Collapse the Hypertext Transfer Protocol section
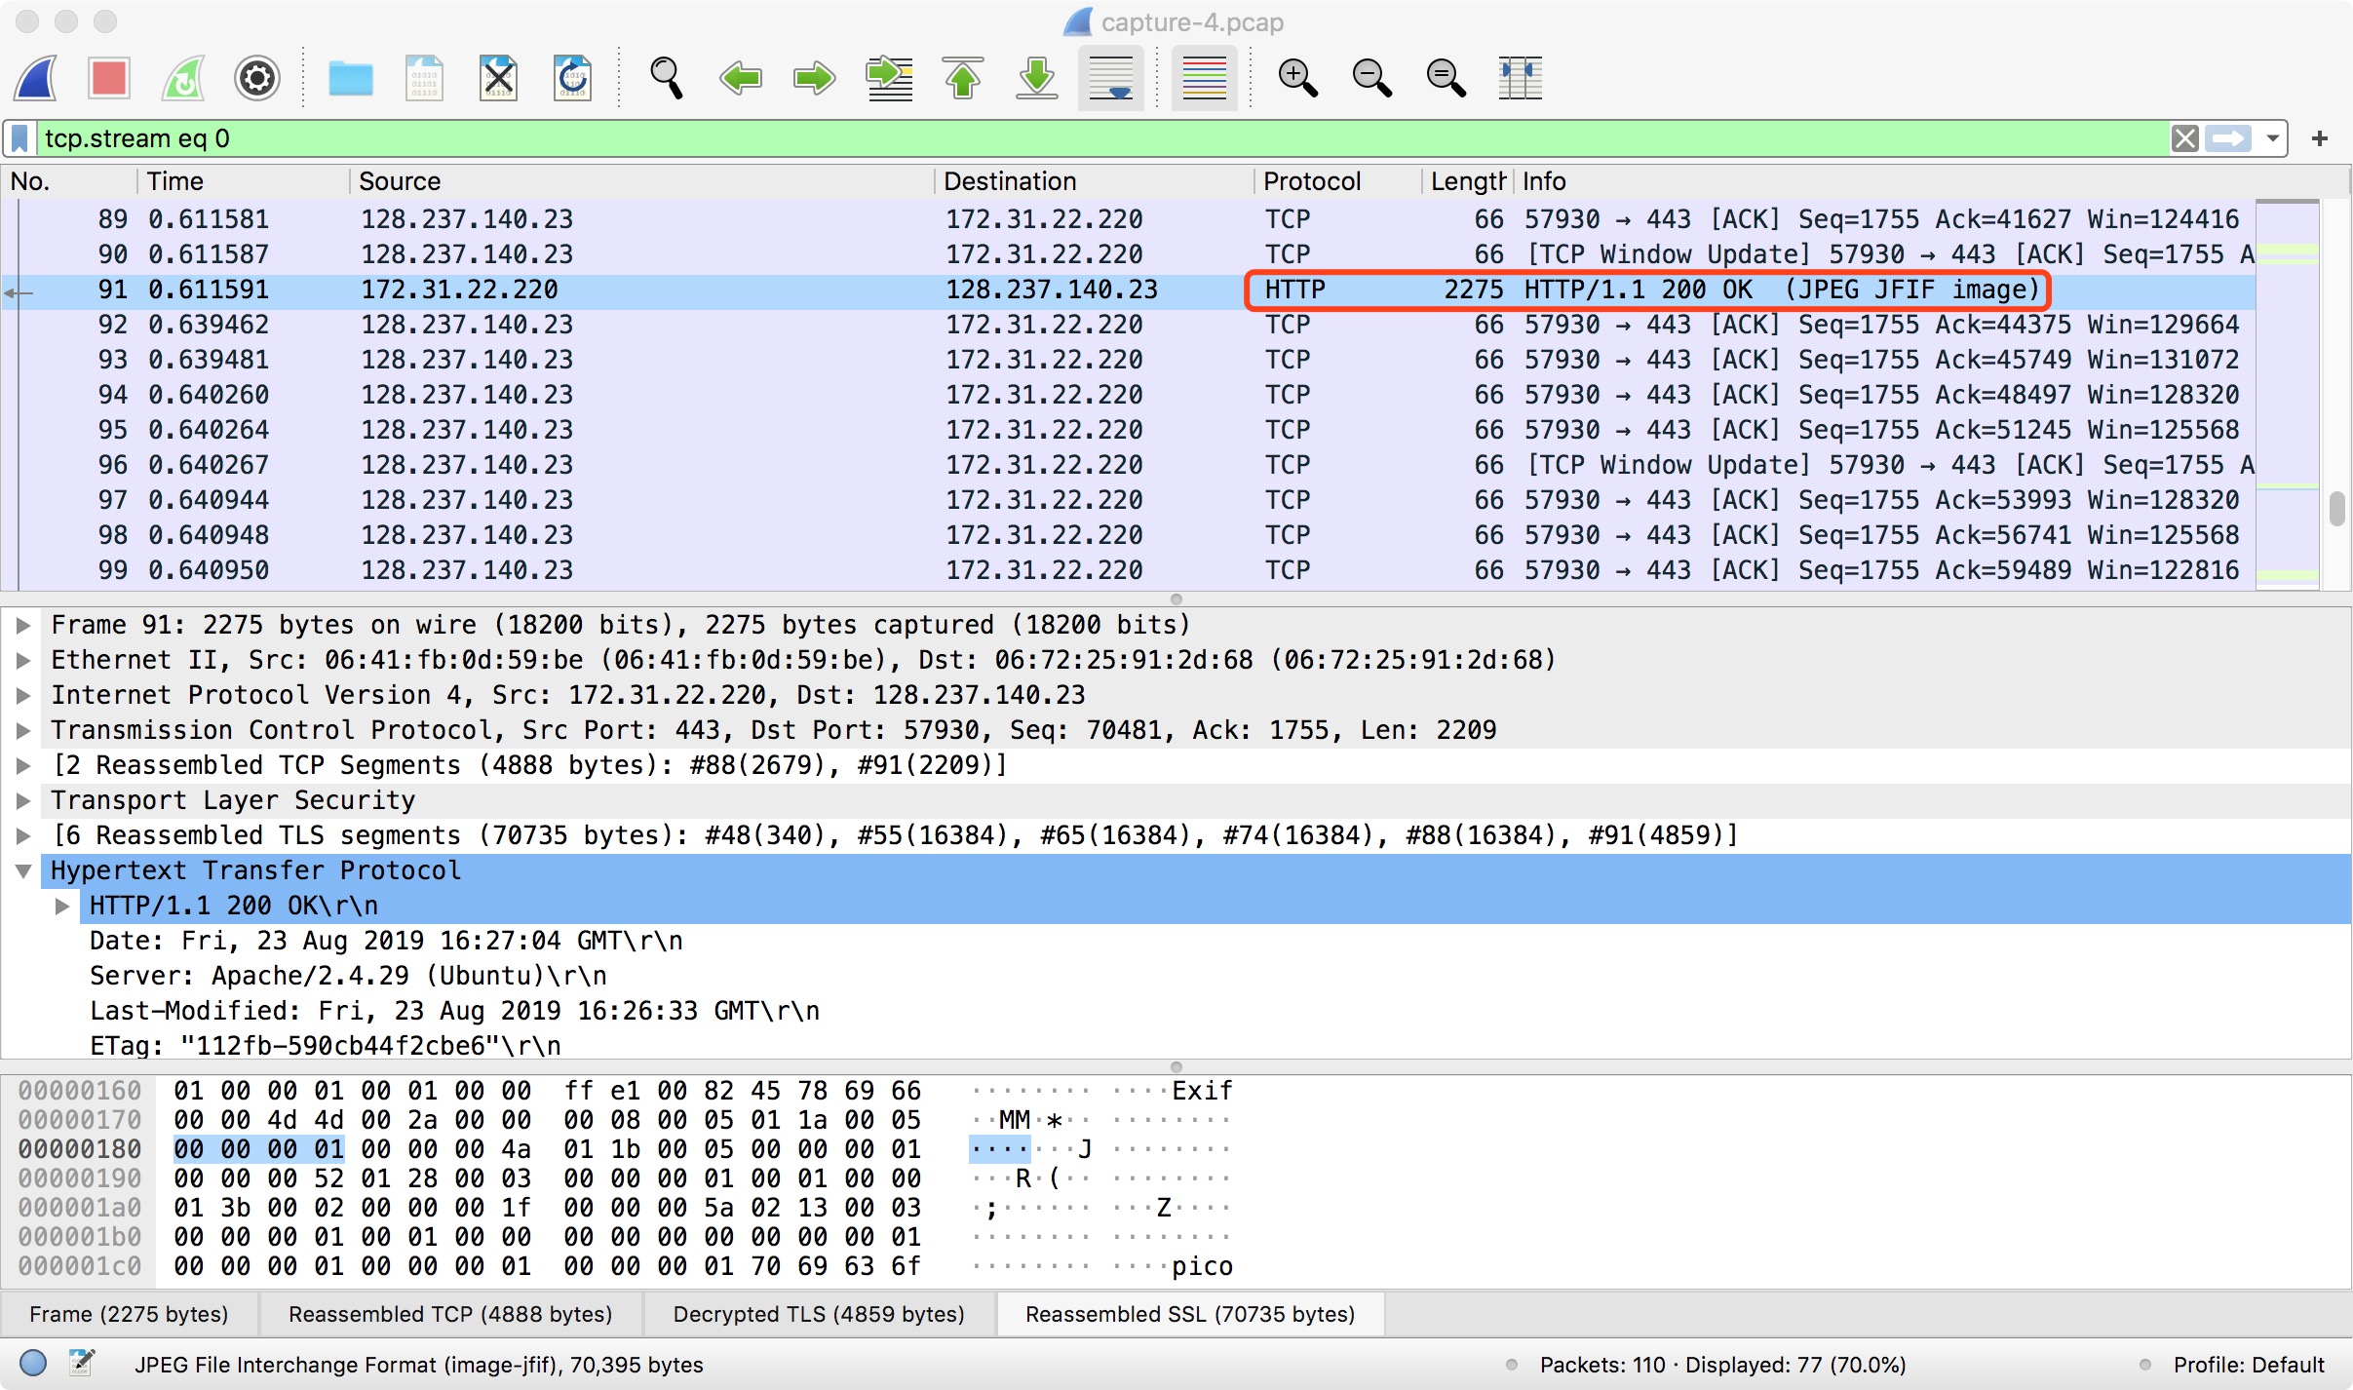 (x=24, y=870)
